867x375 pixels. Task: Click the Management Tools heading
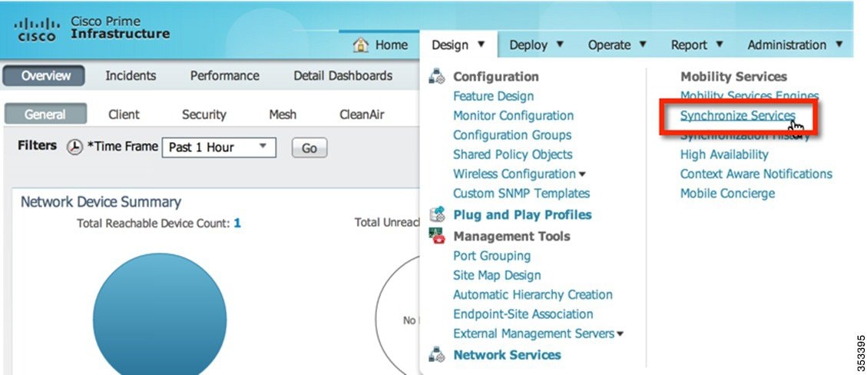511,236
